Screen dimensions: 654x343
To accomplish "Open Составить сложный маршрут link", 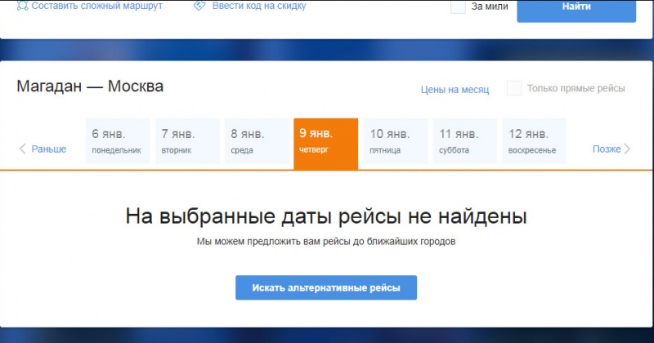I will click(96, 6).
